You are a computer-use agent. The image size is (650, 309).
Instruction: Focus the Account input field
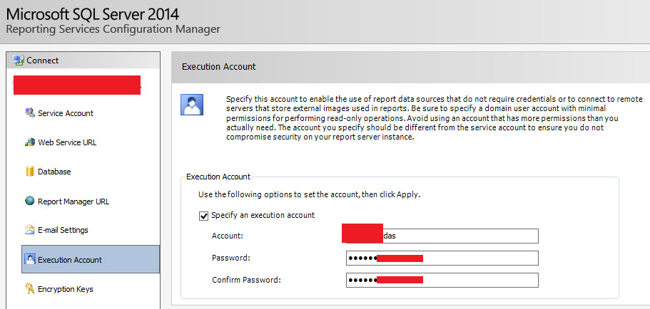(x=442, y=236)
